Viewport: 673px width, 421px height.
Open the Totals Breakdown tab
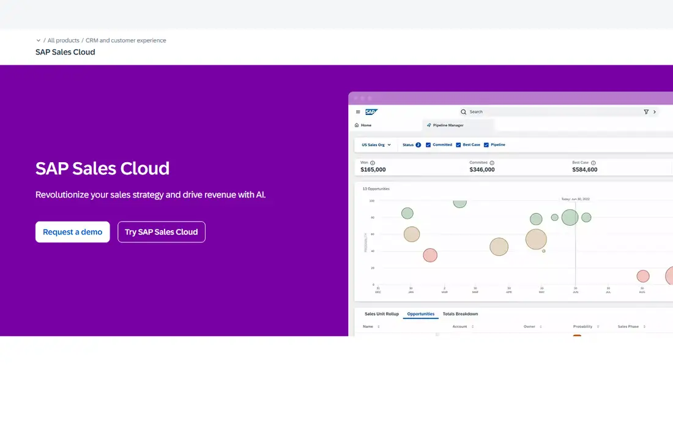[x=460, y=314]
